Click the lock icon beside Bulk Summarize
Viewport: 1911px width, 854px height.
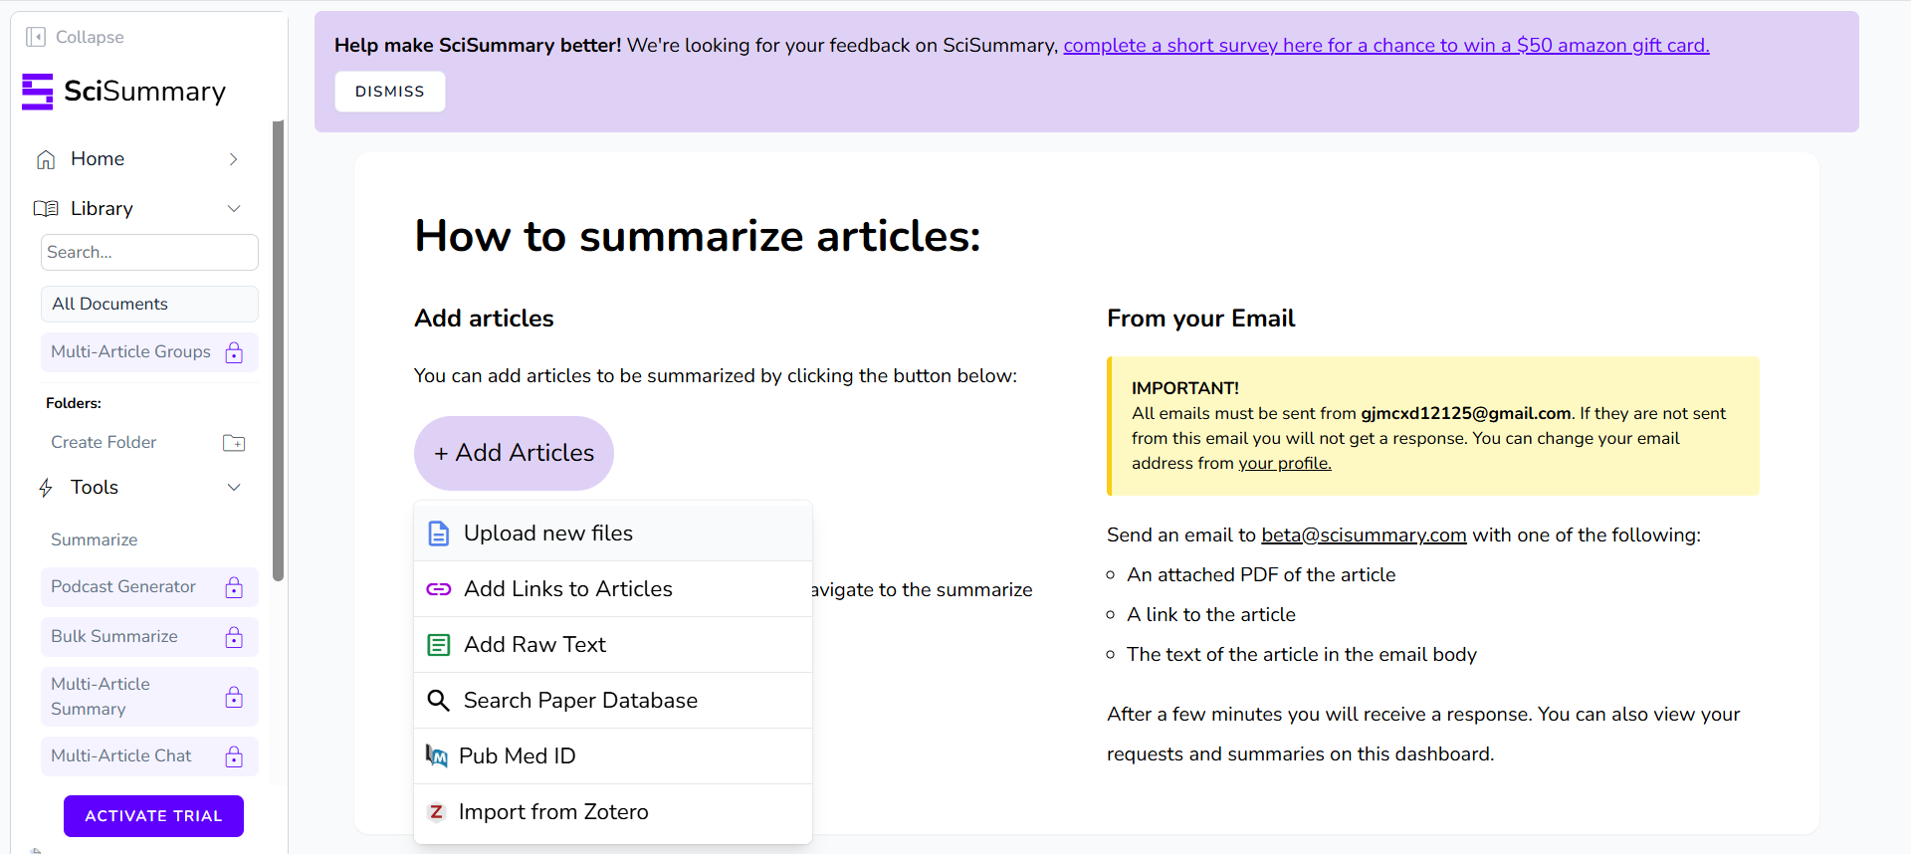pos(234,637)
